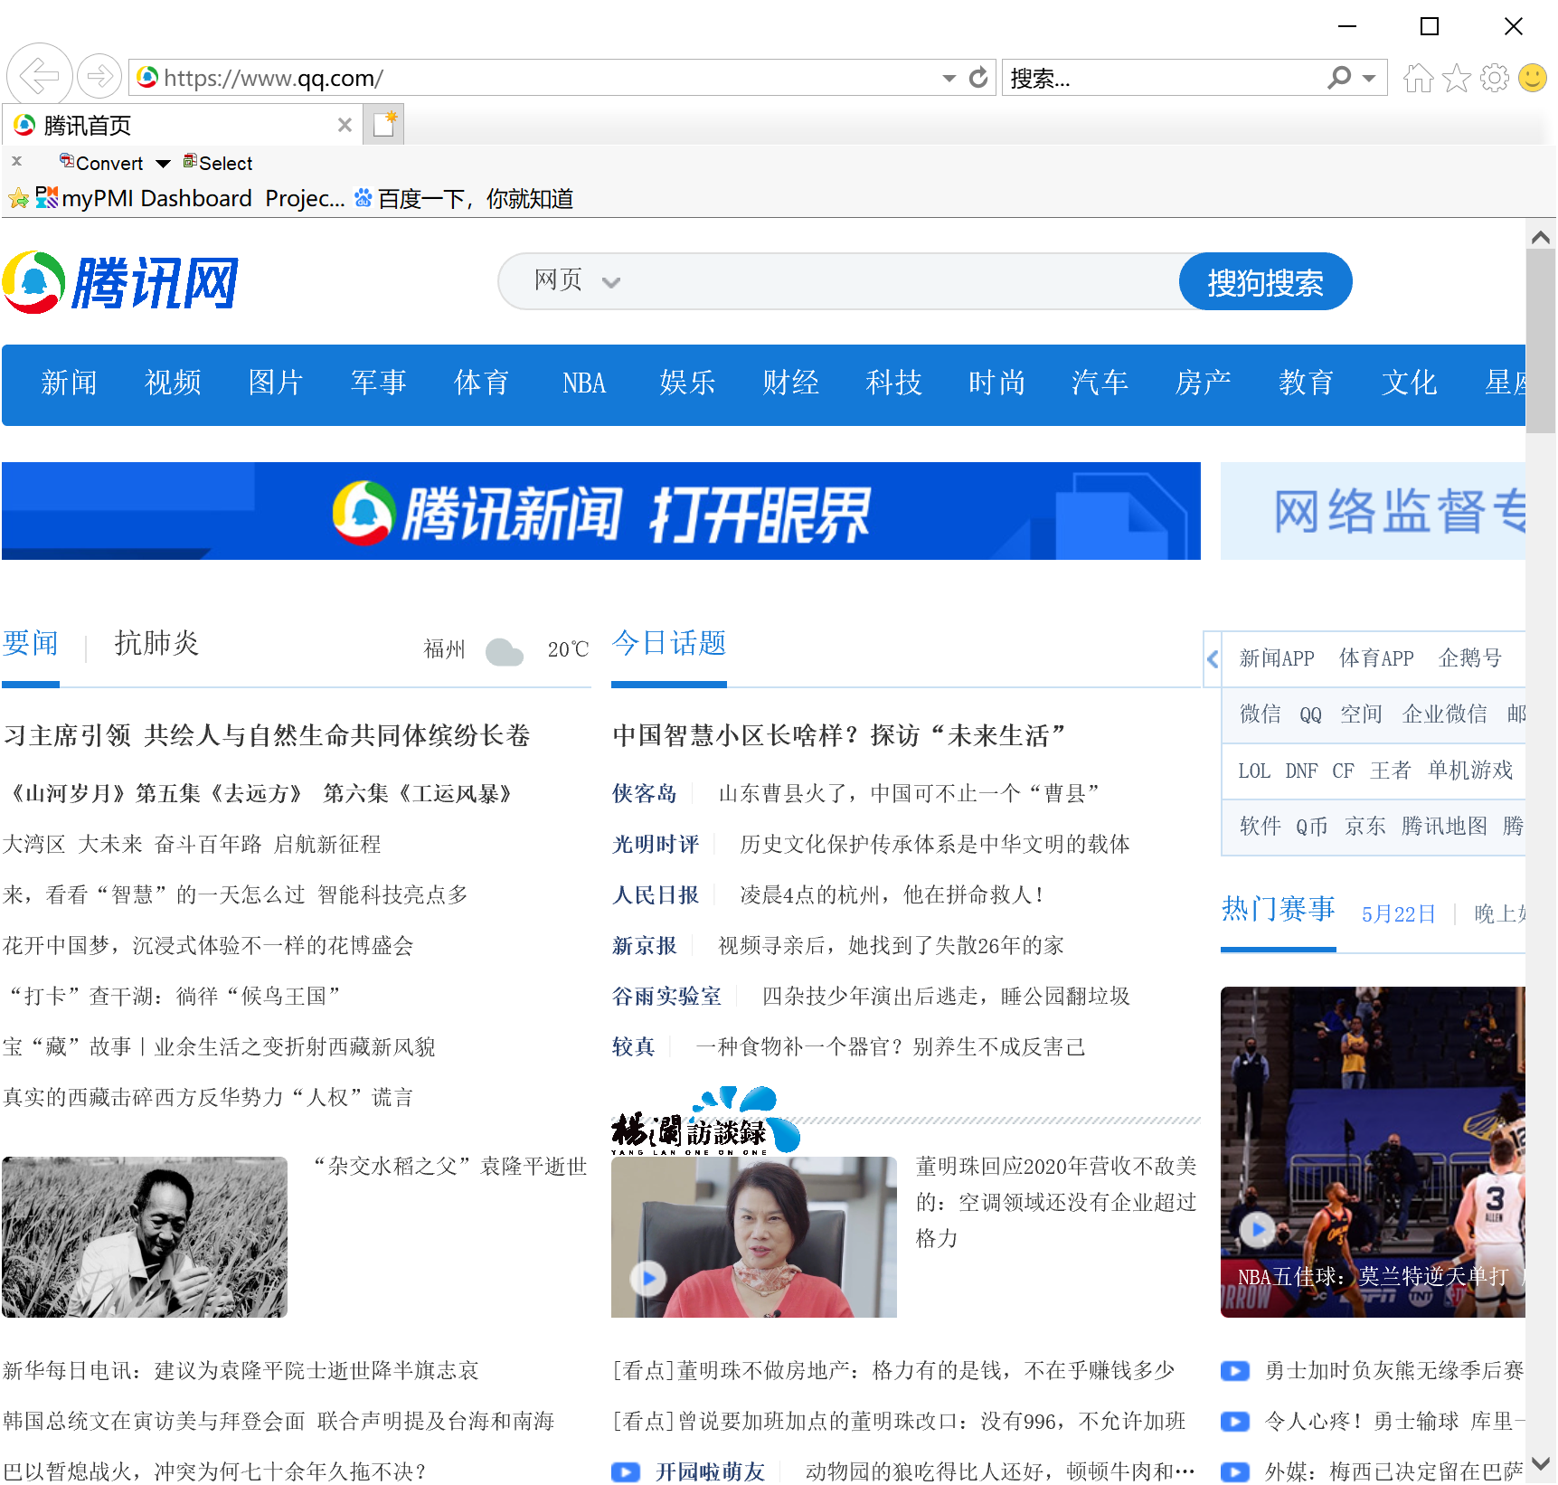
Task: Click the page scrollbar down arrow
Action: pos(1541,1464)
